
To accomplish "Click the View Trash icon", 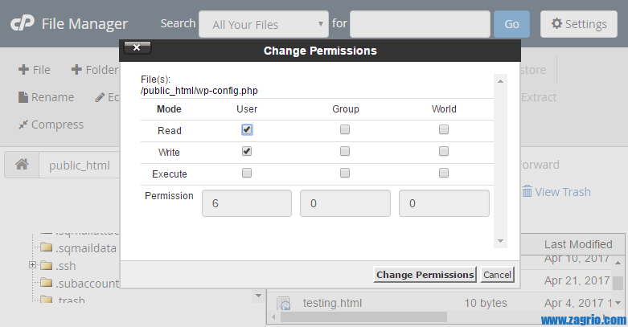I will (527, 192).
